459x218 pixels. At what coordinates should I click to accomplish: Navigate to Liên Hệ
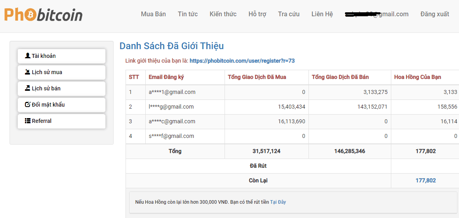[322, 14]
